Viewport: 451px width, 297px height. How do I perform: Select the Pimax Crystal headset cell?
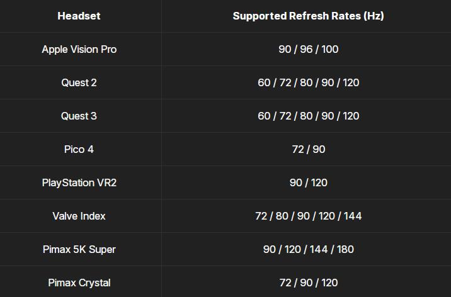click(x=79, y=283)
